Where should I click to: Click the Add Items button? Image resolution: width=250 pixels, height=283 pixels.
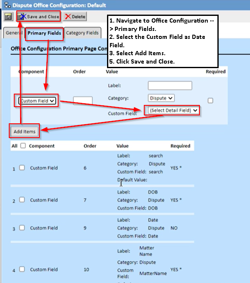(25, 131)
